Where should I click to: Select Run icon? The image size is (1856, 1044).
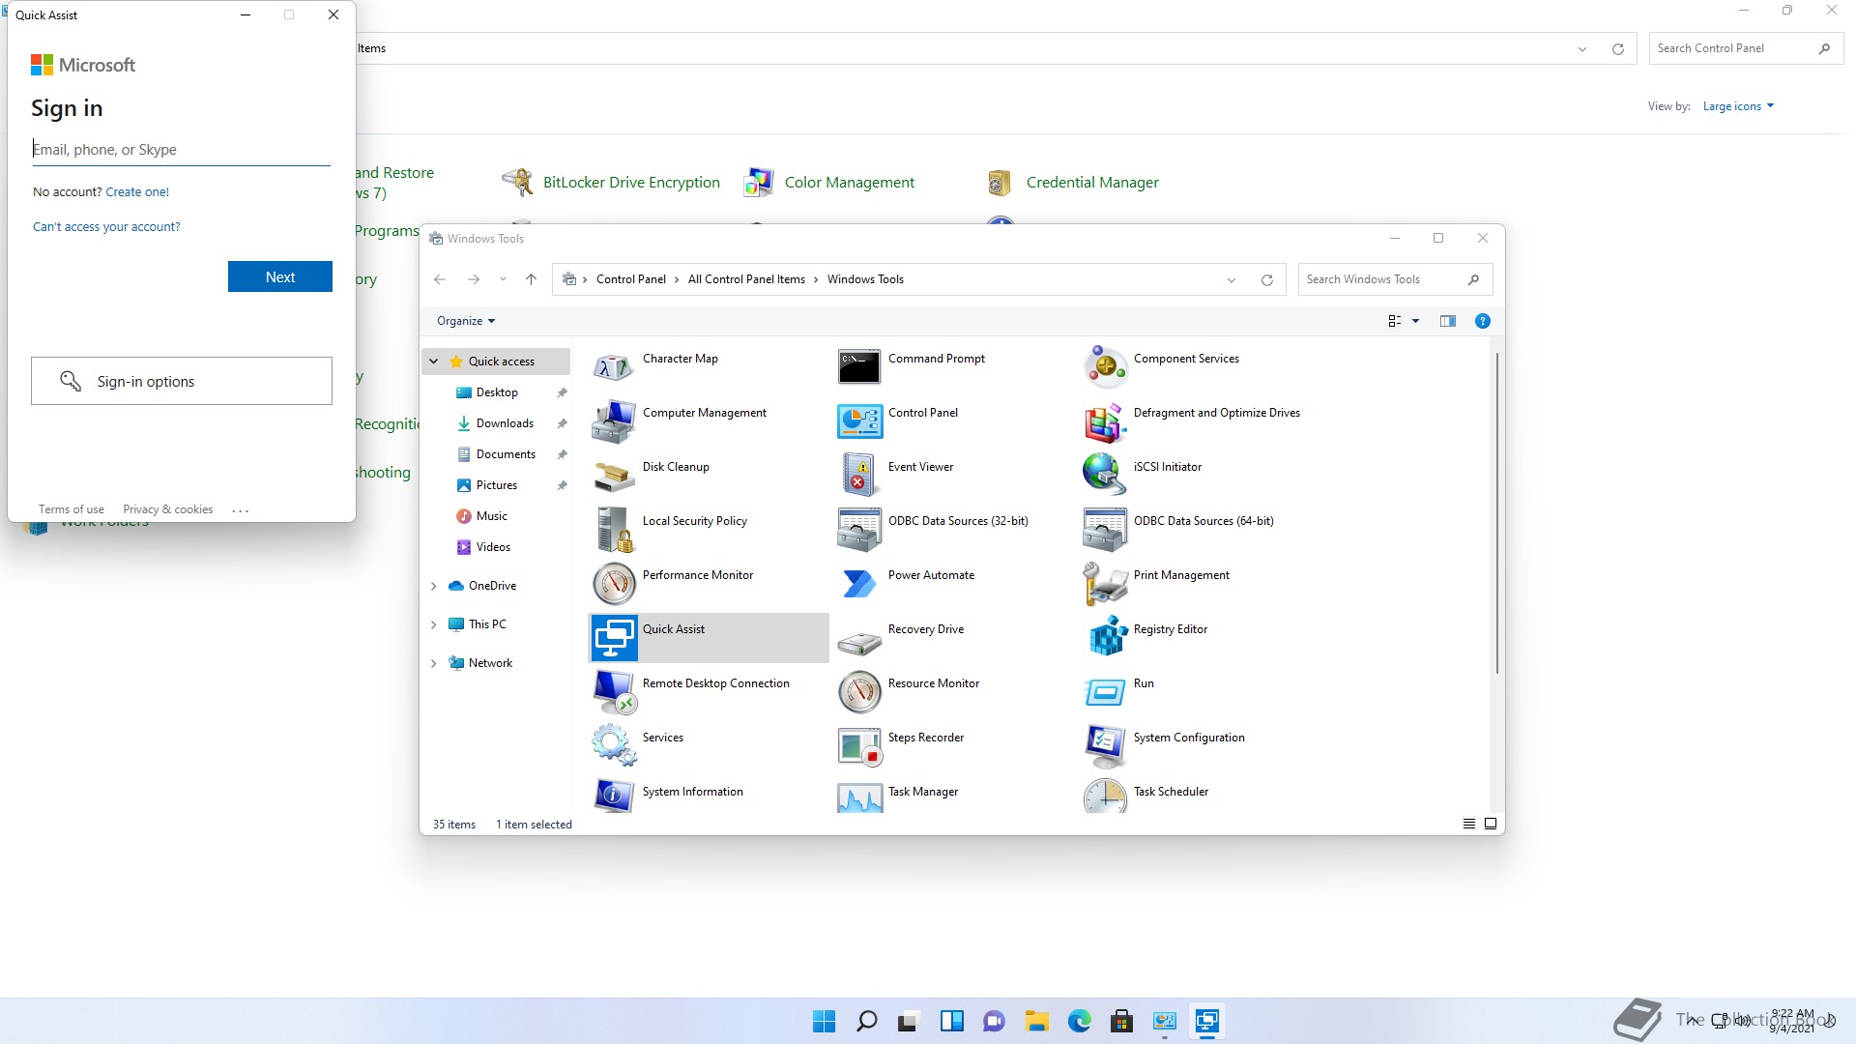(x=1105, y=692)
